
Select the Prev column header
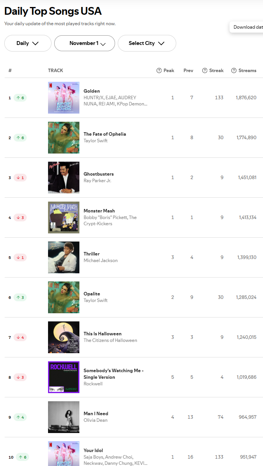click(x=188, y=71)
